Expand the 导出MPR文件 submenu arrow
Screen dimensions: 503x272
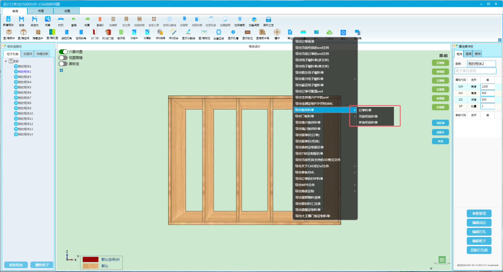pos(355,185)
